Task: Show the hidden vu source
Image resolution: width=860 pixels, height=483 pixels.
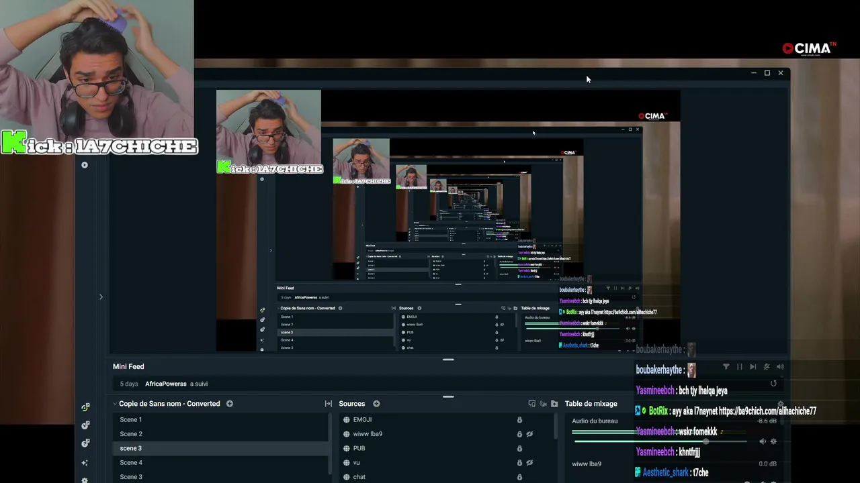Action: tap(529, 463)
